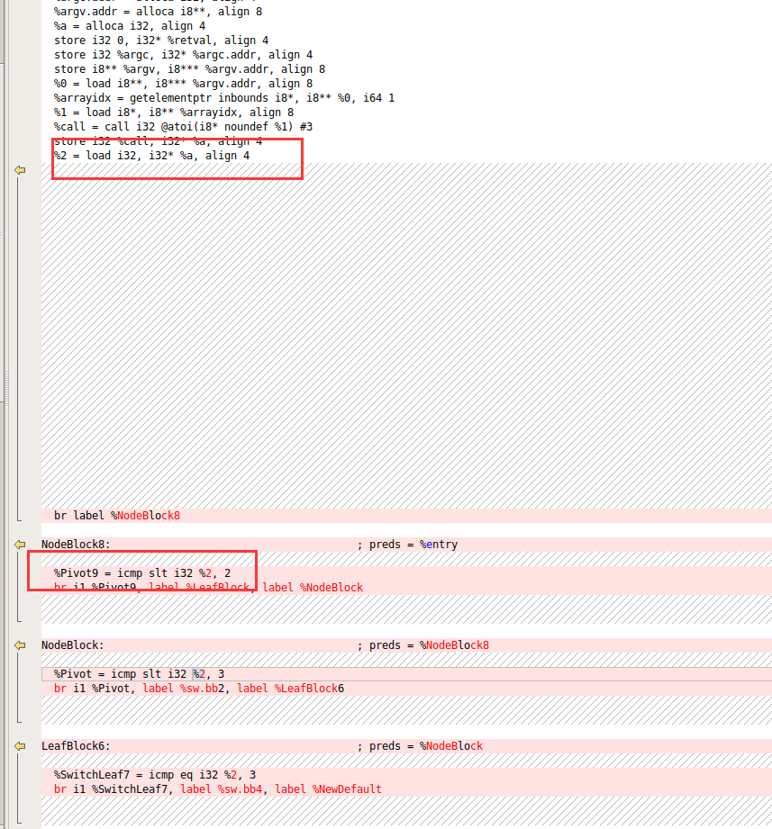Click the '%Pivot9 = icmp slt i32 %2, 2' line
This screenshot has height=829, width=772.
(141, 573)
